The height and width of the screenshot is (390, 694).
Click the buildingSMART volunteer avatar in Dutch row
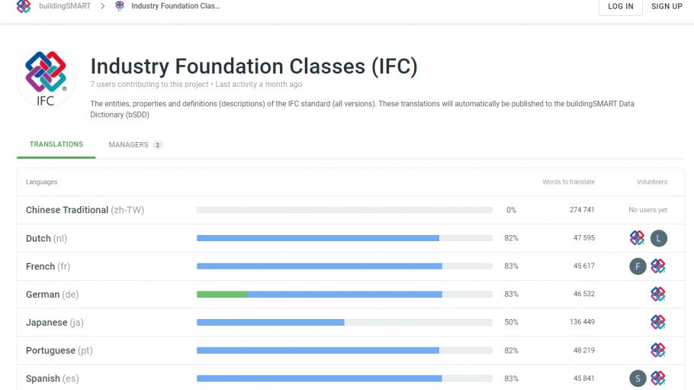pyautogui.click(x=638, y=238)
